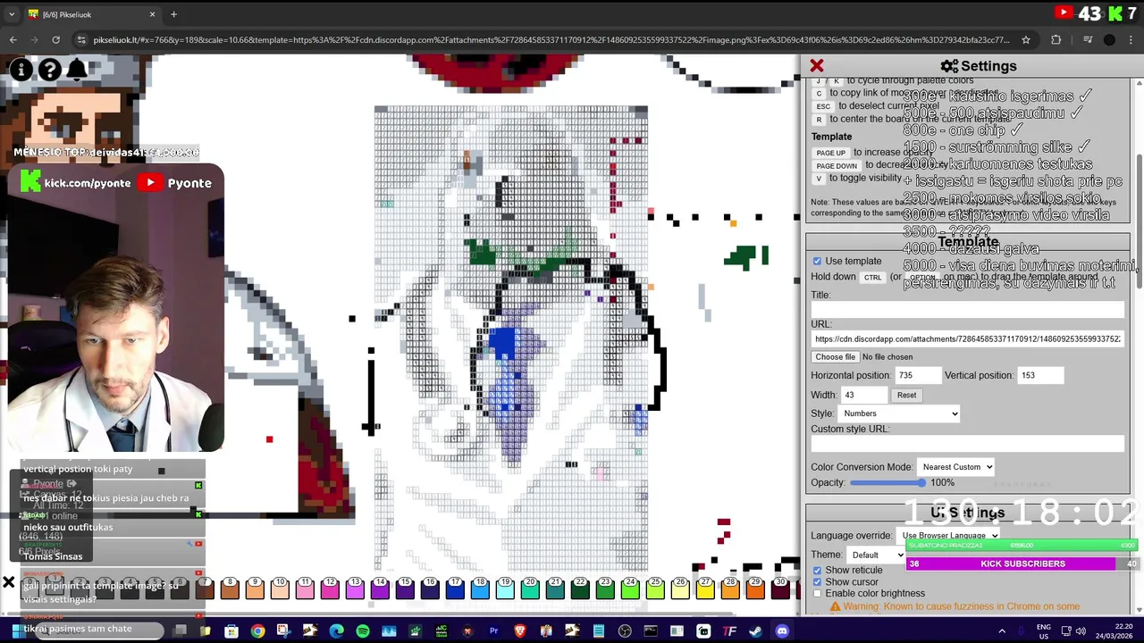Enable color brightness checkbox
This screenshot has height=643, width=1144.
pos(817,593)
